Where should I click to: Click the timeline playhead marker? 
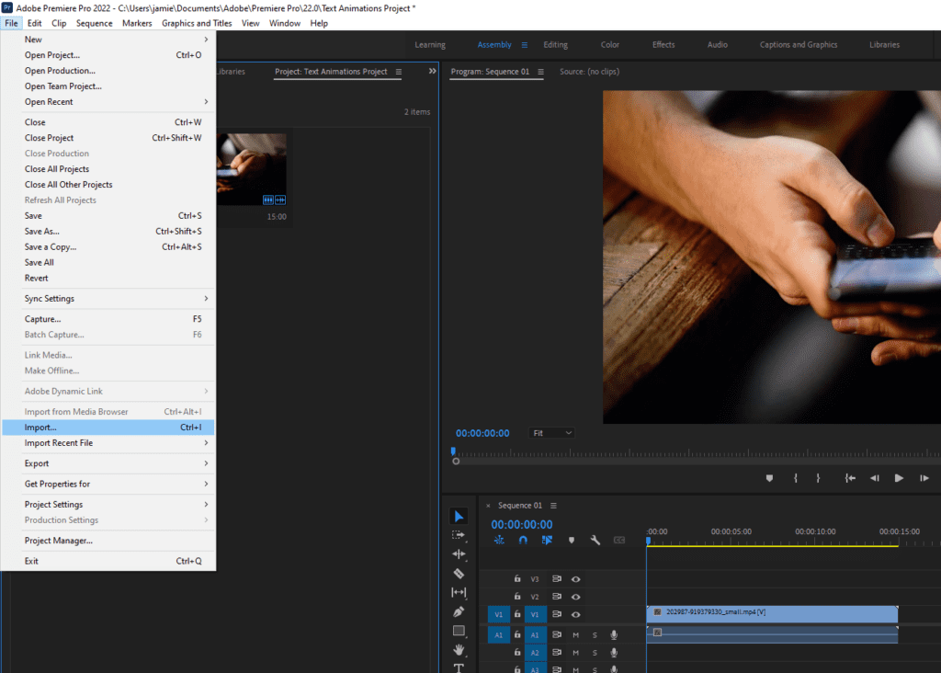click(648, 541)
